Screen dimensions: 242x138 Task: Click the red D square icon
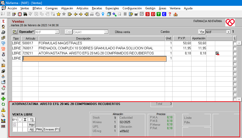pos(153,14)
